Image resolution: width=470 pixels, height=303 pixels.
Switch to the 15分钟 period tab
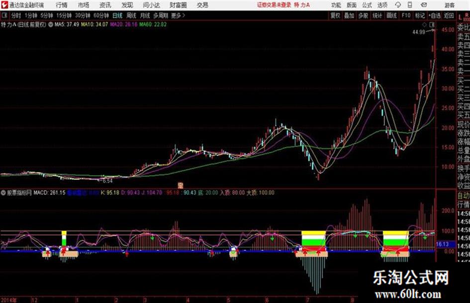click(64, 15)
